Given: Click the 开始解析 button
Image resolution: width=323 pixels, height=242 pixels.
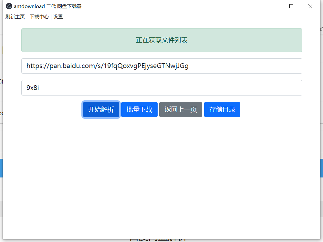Looking at the screenshot, I should (x=101, y=109).
